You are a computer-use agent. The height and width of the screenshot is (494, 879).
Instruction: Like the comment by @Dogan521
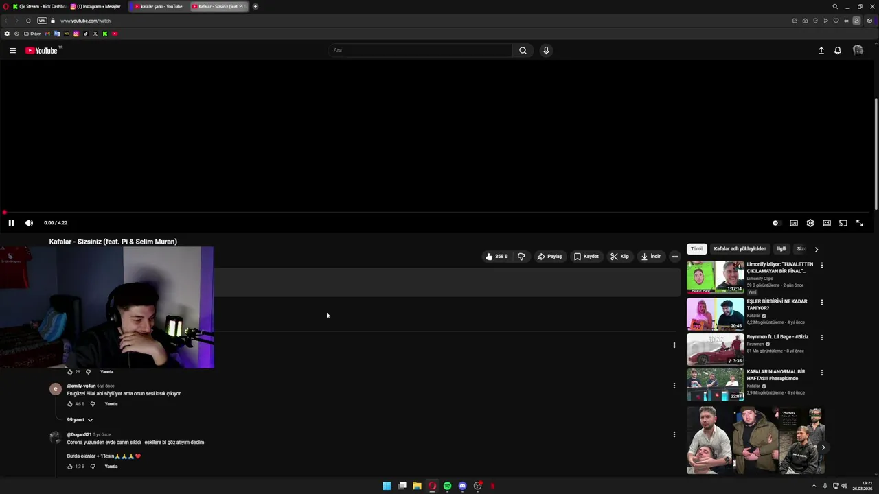tap(69, 467)
